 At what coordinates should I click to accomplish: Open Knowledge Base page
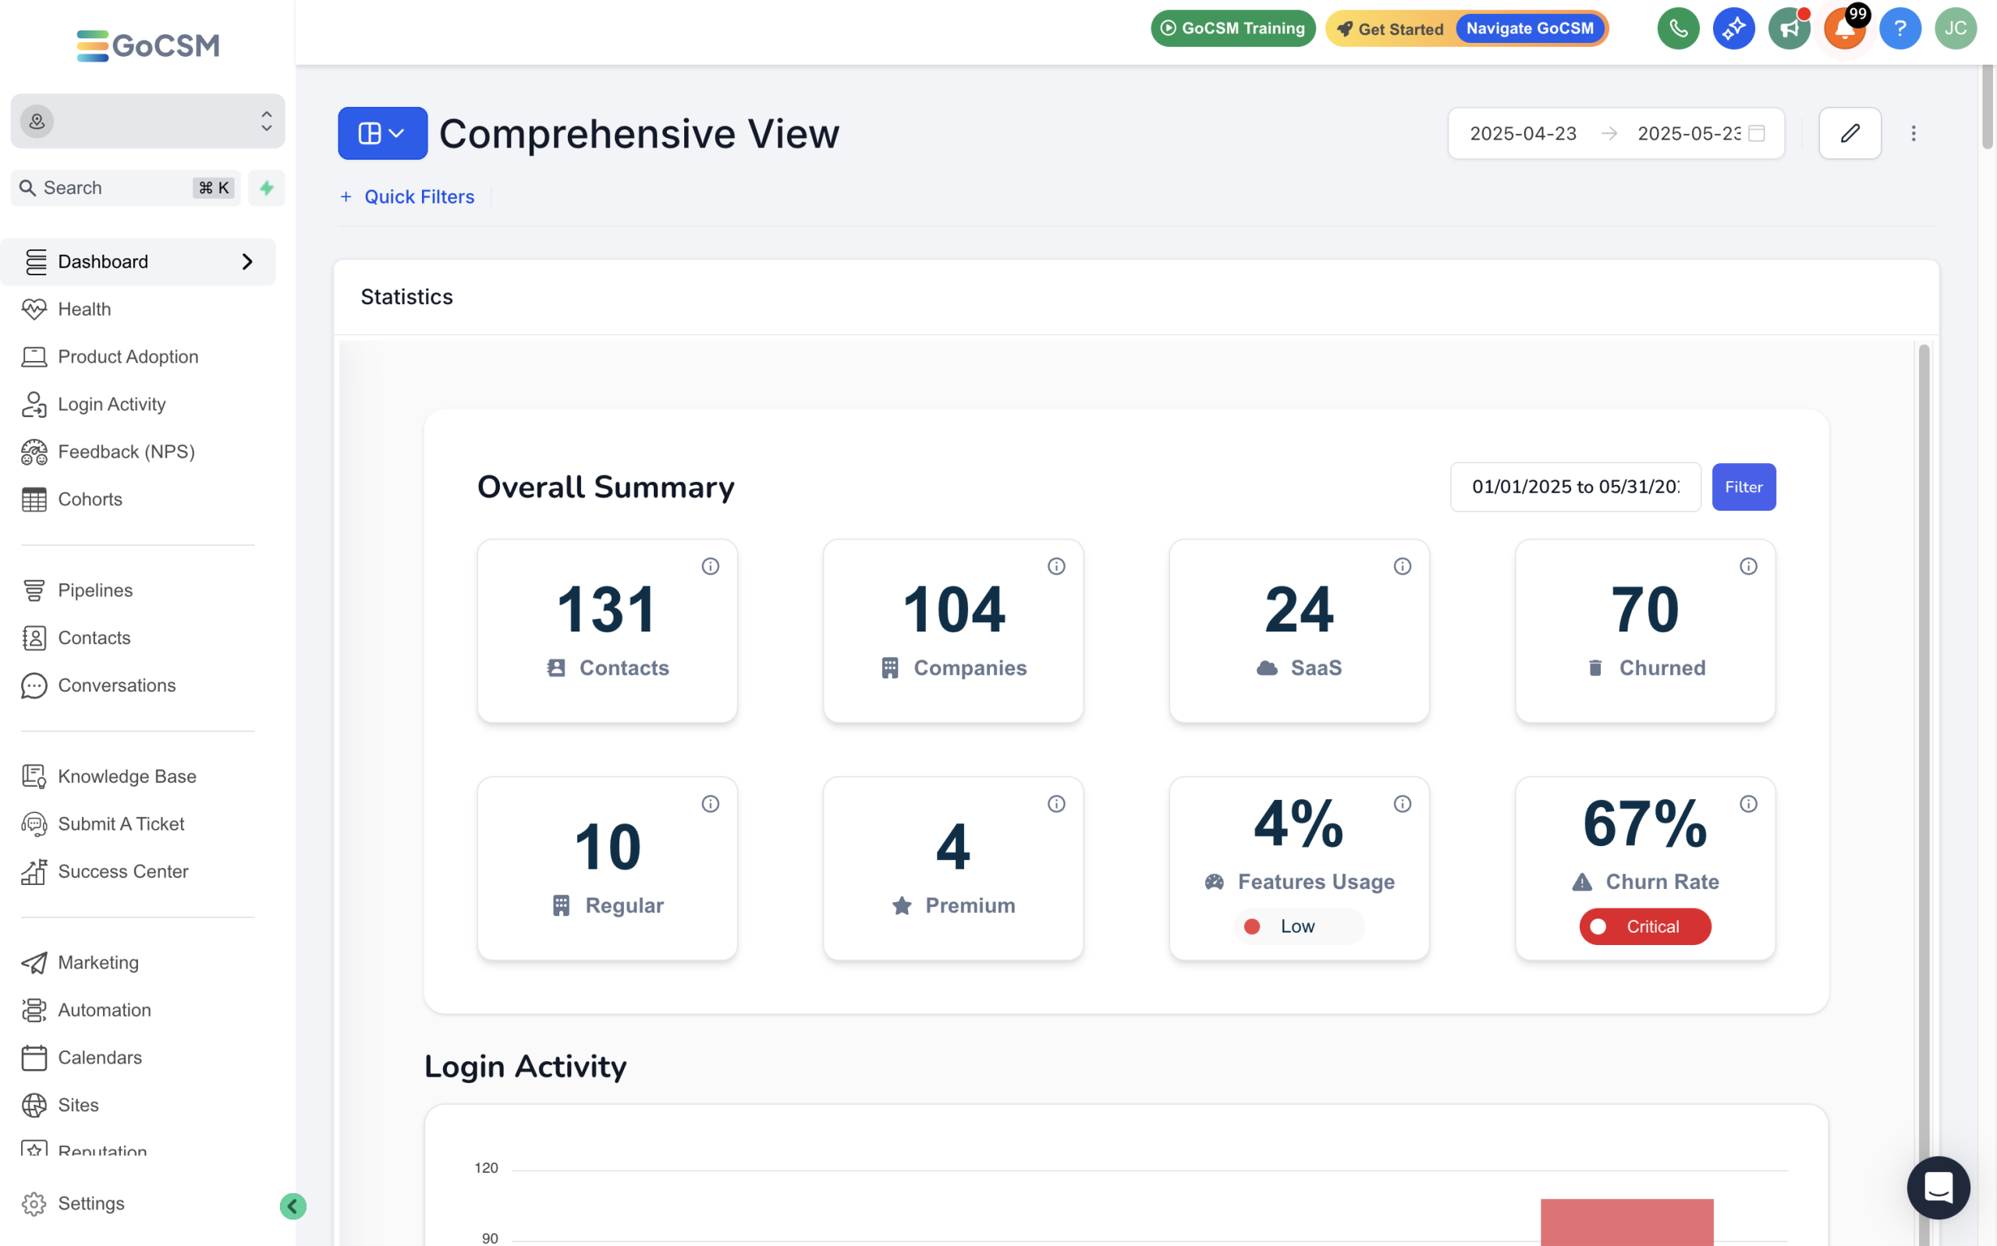(x=137, y=777)
